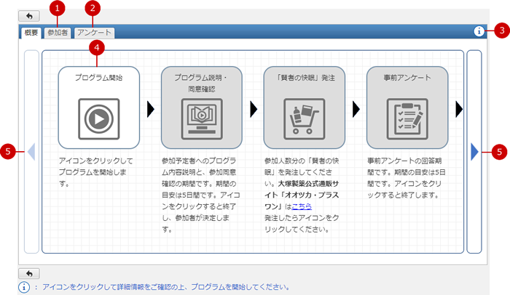Select the アンケート tab
This screenshot has height=295, width=510.
(94, 33)
